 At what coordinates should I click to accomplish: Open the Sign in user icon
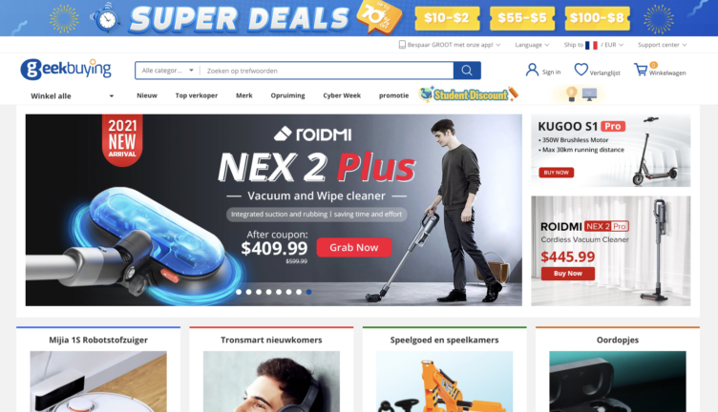(x=532, y=70)
